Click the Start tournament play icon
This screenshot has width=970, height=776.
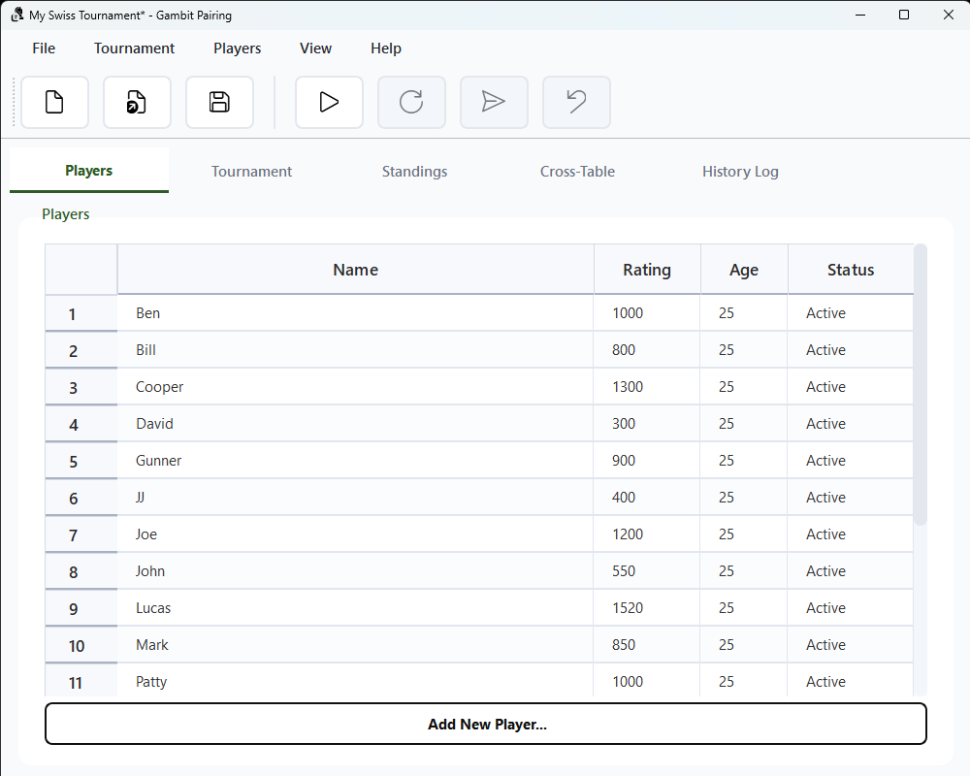click(329, 102)
